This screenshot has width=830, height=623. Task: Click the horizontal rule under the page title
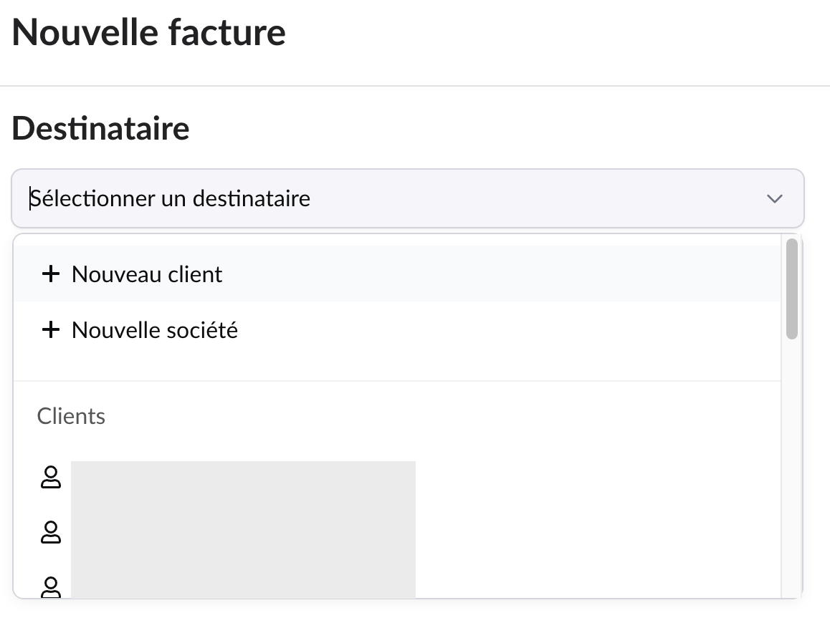[x=415, y=86]
